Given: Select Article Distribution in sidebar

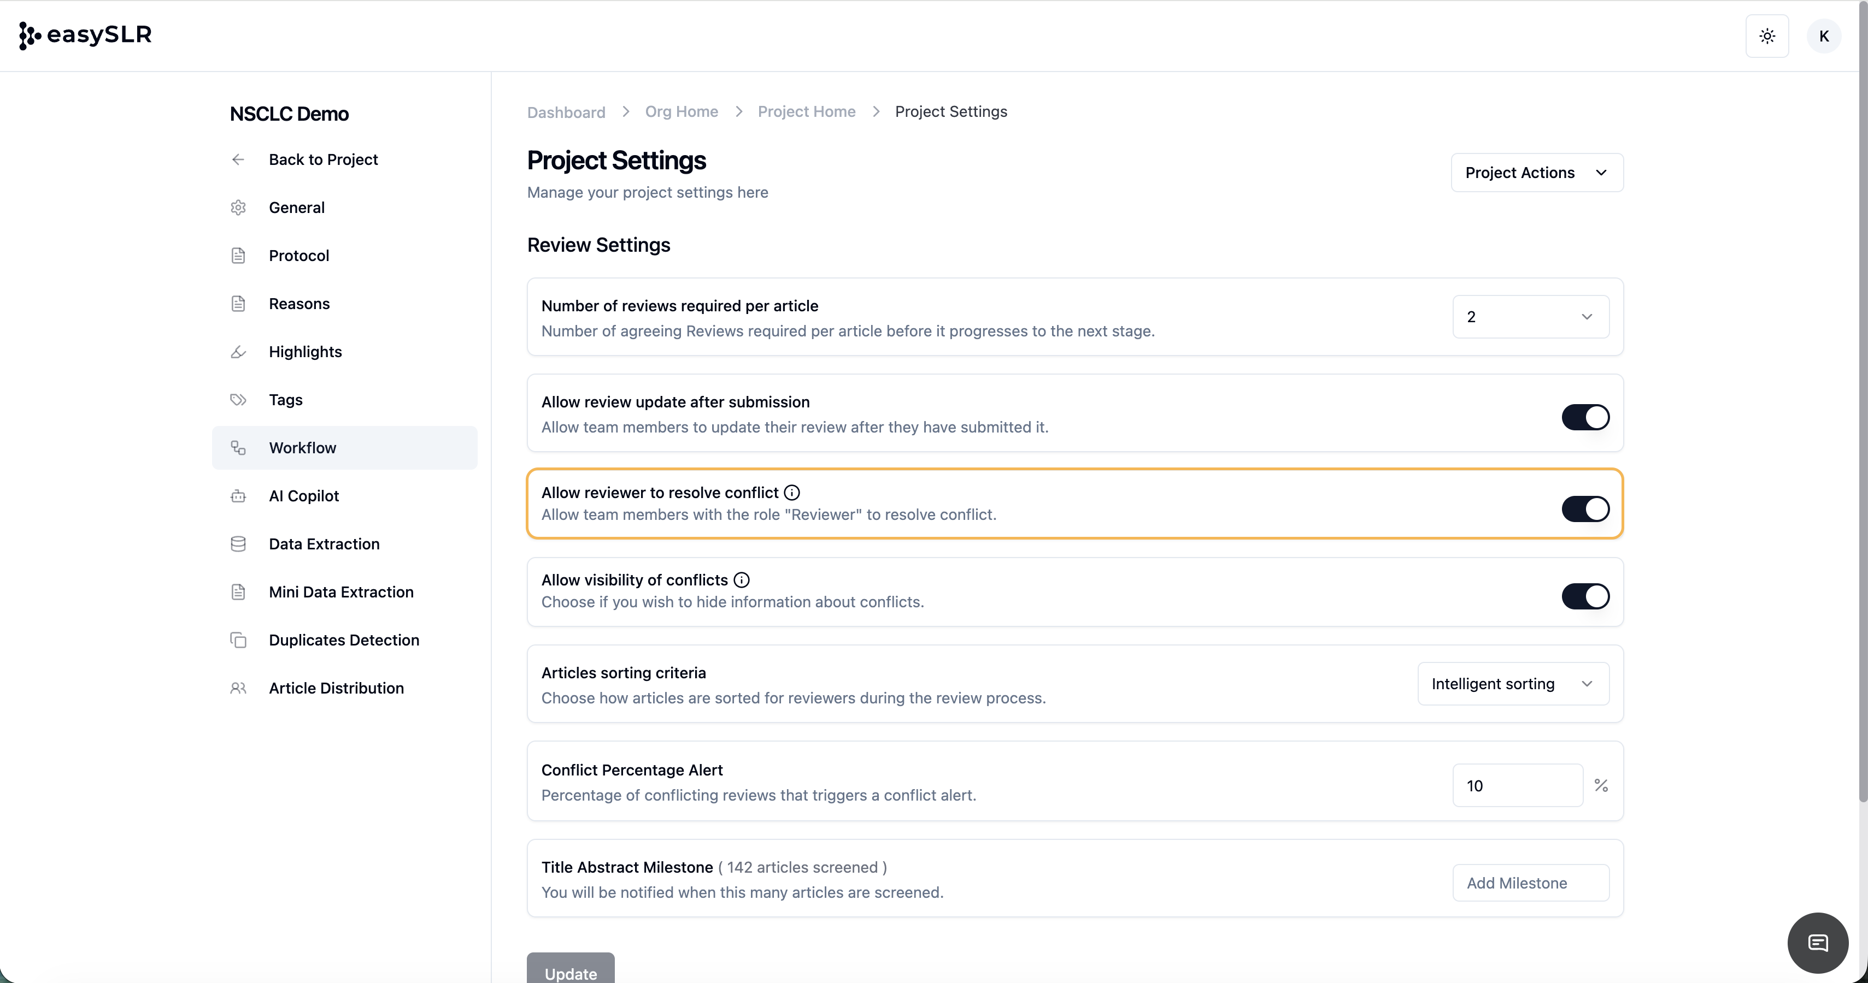Looking at the screenshot, I should (336, 688).
